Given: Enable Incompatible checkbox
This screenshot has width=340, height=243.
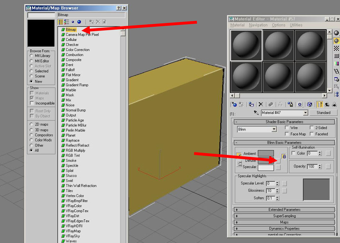Looking at the screenshot, I should (x=32, y=103).
